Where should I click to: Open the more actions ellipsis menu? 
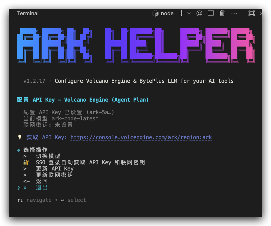pos(234,13)
